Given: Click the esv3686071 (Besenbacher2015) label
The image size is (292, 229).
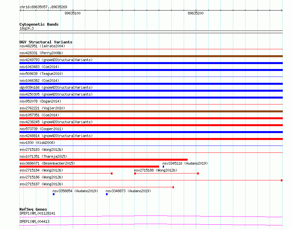Looking at the screenshot, I should pyautogui.click(x=47, y=163).
